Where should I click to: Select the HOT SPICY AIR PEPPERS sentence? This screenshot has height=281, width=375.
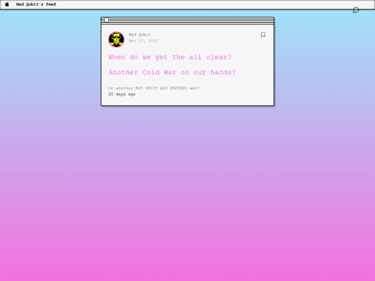tap(153, 88)
